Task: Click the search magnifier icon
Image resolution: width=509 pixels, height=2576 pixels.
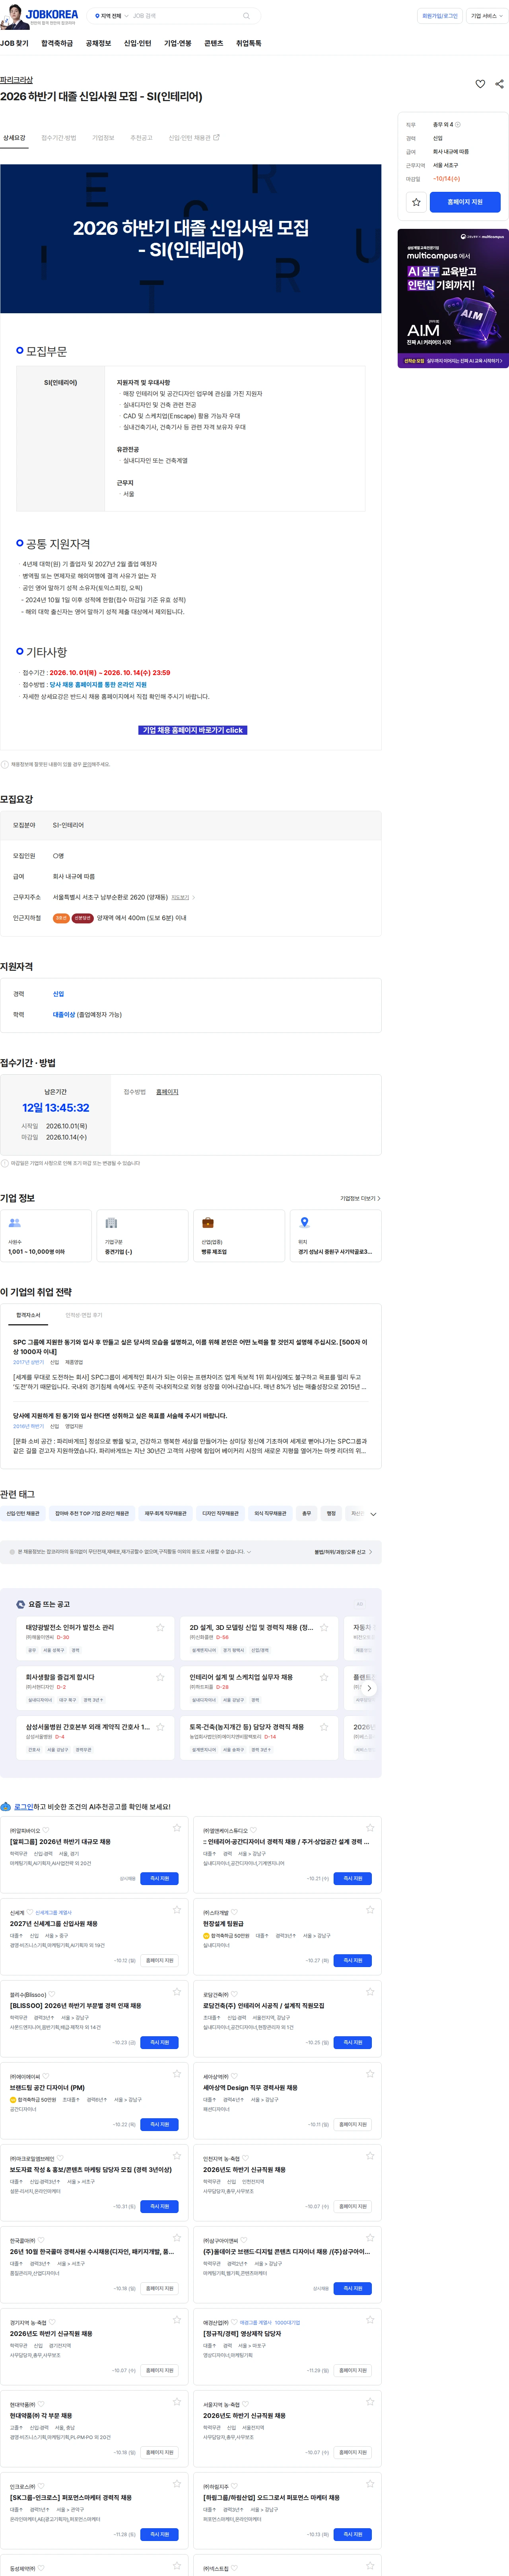Action: click(x=246, y=16)
